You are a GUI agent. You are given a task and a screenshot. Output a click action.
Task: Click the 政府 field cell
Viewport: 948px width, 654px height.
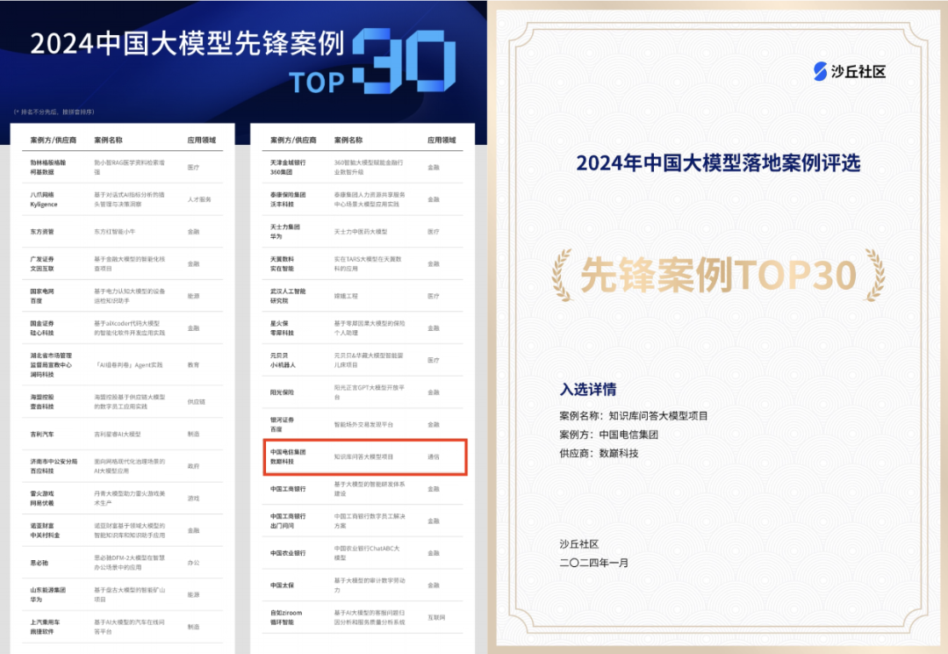[x=193, y=466]
